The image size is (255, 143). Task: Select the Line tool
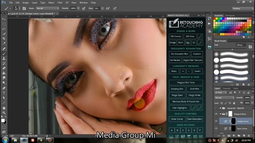click(4, 102)
